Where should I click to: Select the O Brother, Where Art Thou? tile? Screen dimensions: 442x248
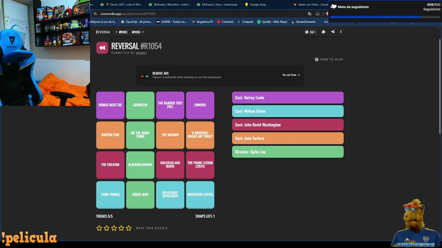(200, 135)
